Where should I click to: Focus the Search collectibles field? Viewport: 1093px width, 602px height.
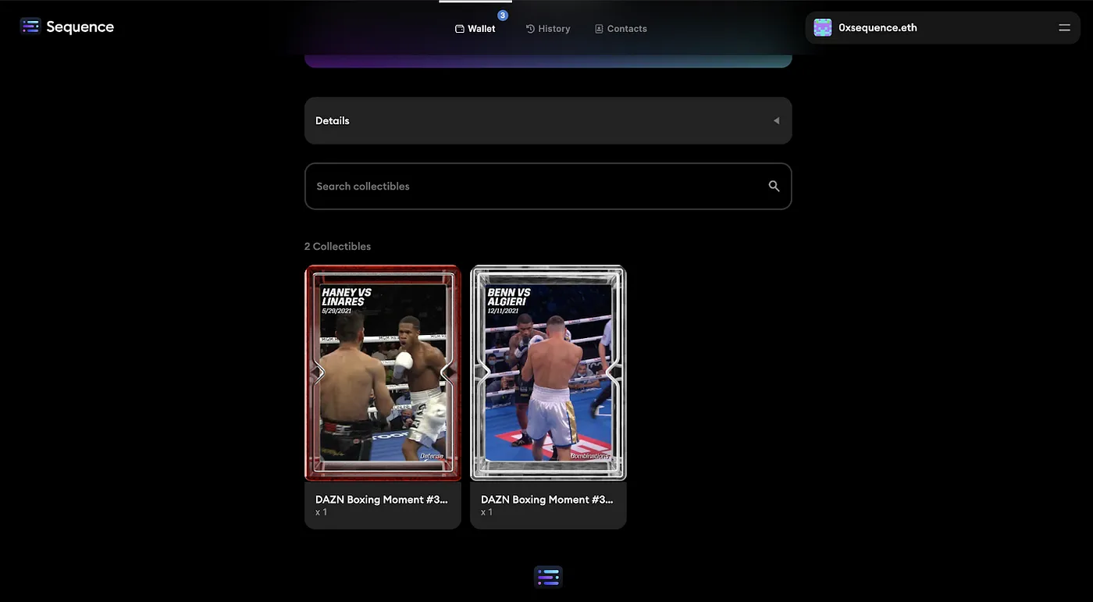pyautogui.click(x=548, y=186)
